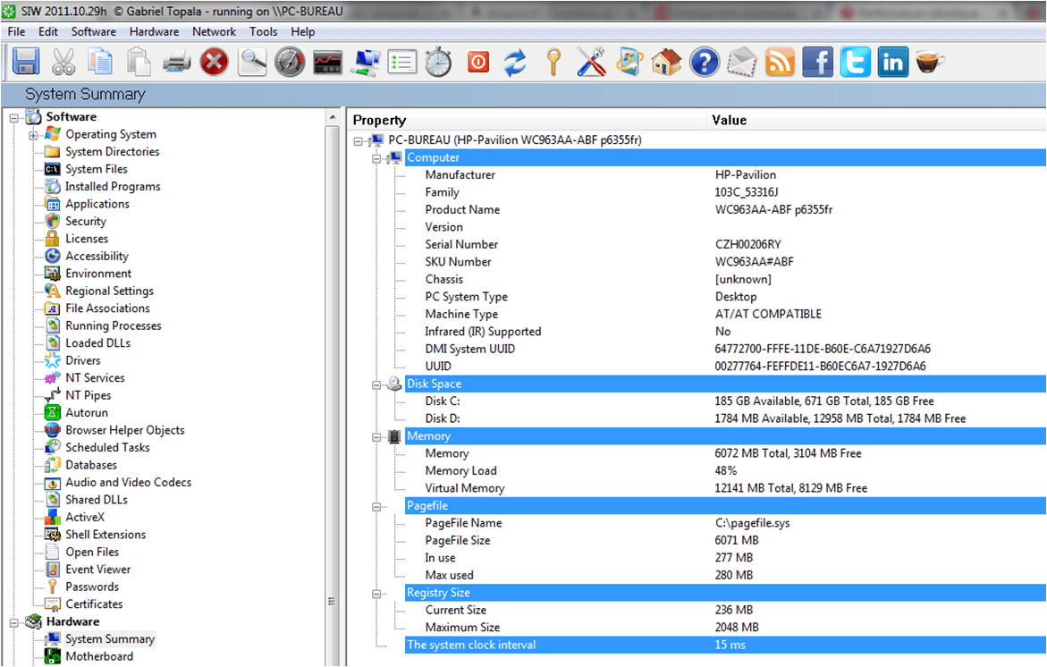Image resolution: width=1047 pixels, height=667 pixels.
Task: Click the golden key icon
Action: [x=553, y=62]
